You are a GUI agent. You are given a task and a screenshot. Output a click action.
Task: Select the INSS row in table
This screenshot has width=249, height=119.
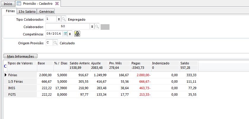[x=12, y=88]
